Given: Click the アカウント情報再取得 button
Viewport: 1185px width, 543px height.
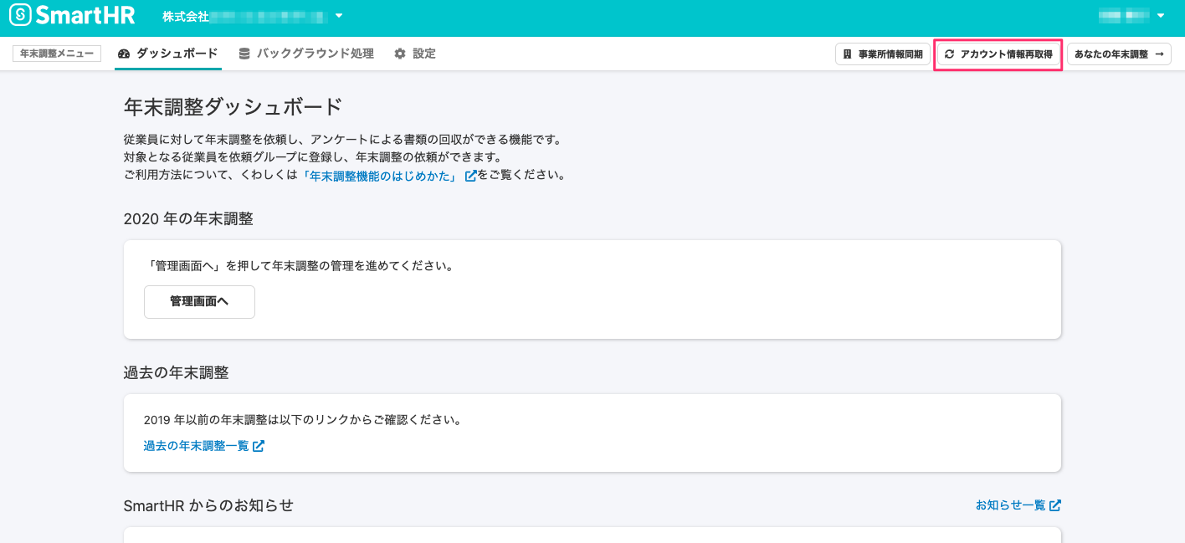Looking at the screenshot, I should [998, 54].
